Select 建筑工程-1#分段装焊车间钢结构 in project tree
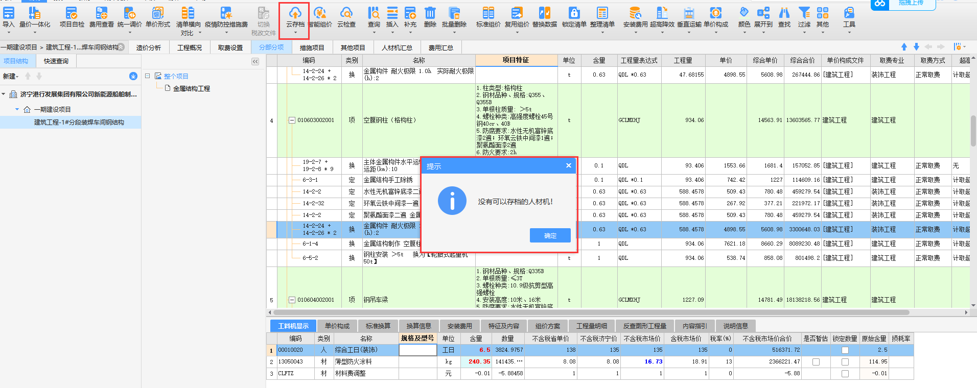The height and width of the screenshot is (388, 977). (x=79, y=123)
